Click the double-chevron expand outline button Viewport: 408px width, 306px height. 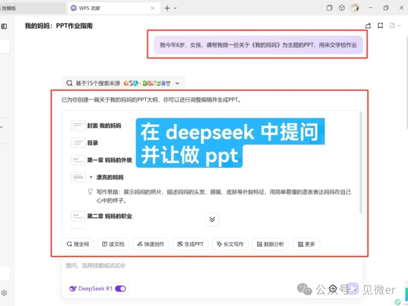coord(212,219)
